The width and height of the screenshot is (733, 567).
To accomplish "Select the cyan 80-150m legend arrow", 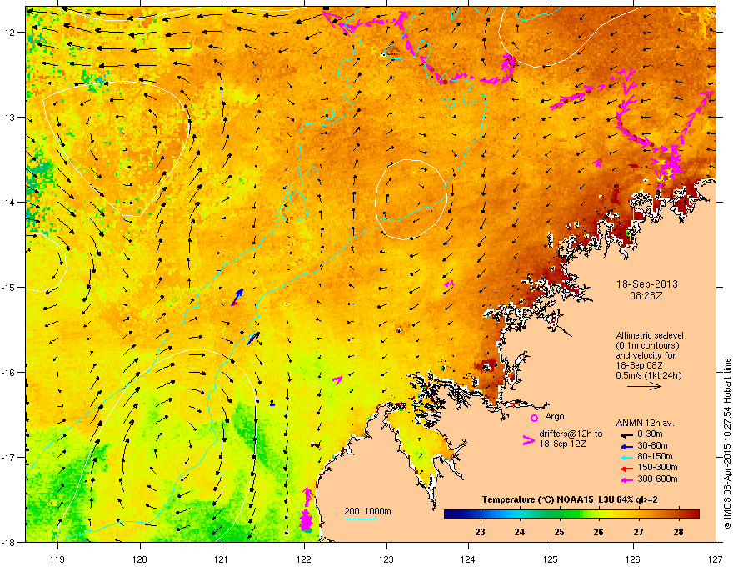I will 626,457.
